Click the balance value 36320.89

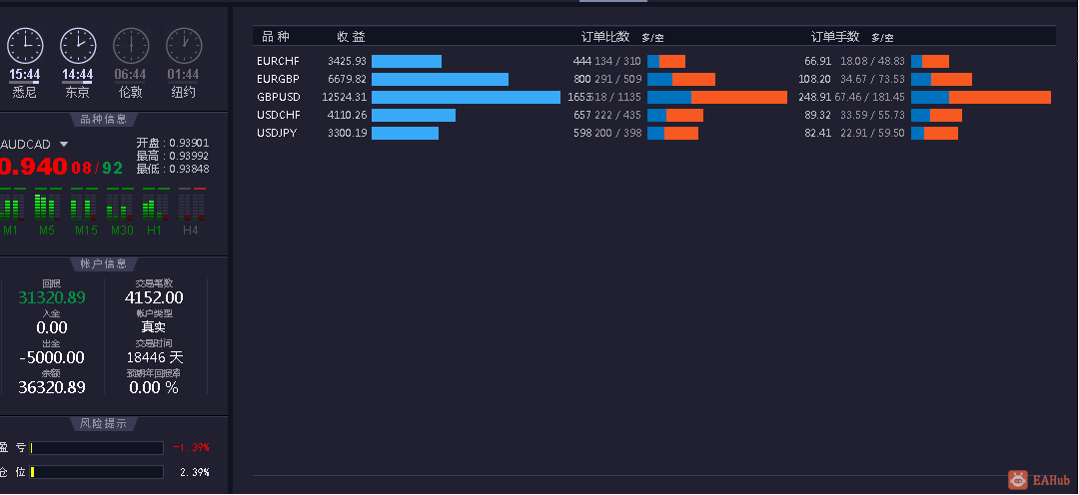click(52, 387)
